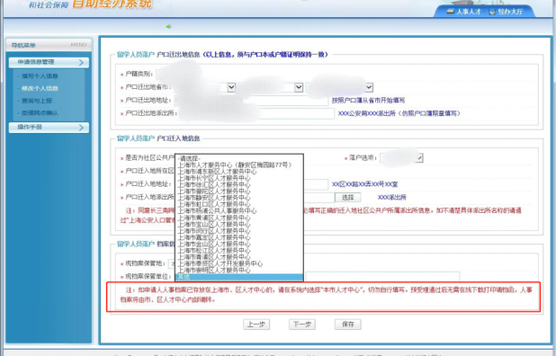The image size is (556, 356).
Task: Select the highlighted 其他 option
Action: pyautogui.click(x=239, y=277)
